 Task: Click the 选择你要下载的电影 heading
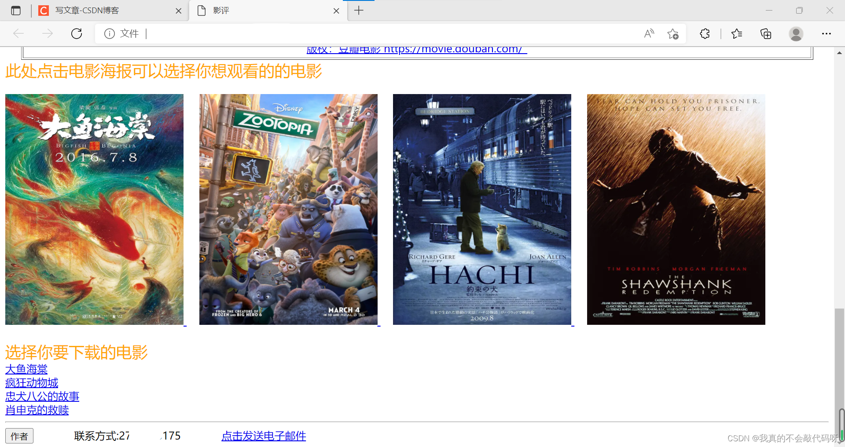click(x=77, y=353)
